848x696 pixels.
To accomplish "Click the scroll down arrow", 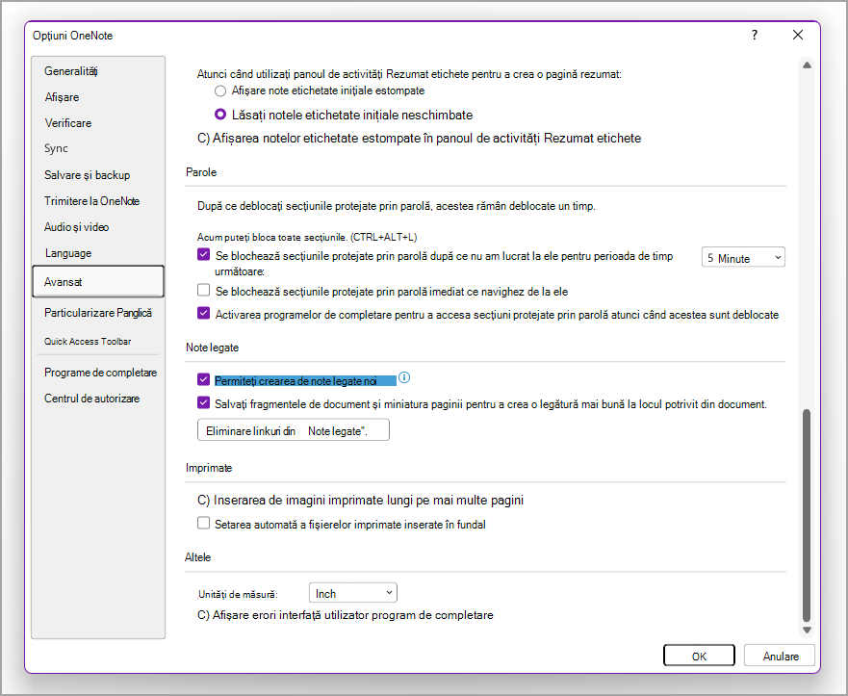I will pos(807,630).
